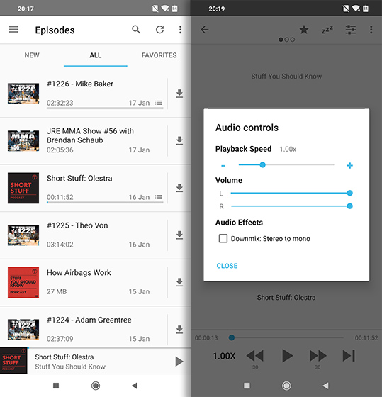Open Short Stuff: Olestra list thumbnail
This screenshot has width=382, height=397.
tap(23, 188)
